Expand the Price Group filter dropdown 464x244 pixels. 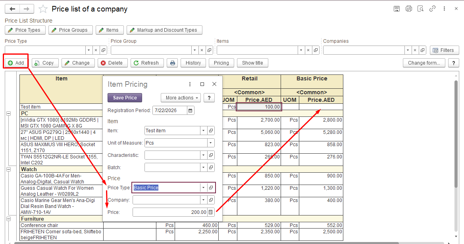(195, 50)
